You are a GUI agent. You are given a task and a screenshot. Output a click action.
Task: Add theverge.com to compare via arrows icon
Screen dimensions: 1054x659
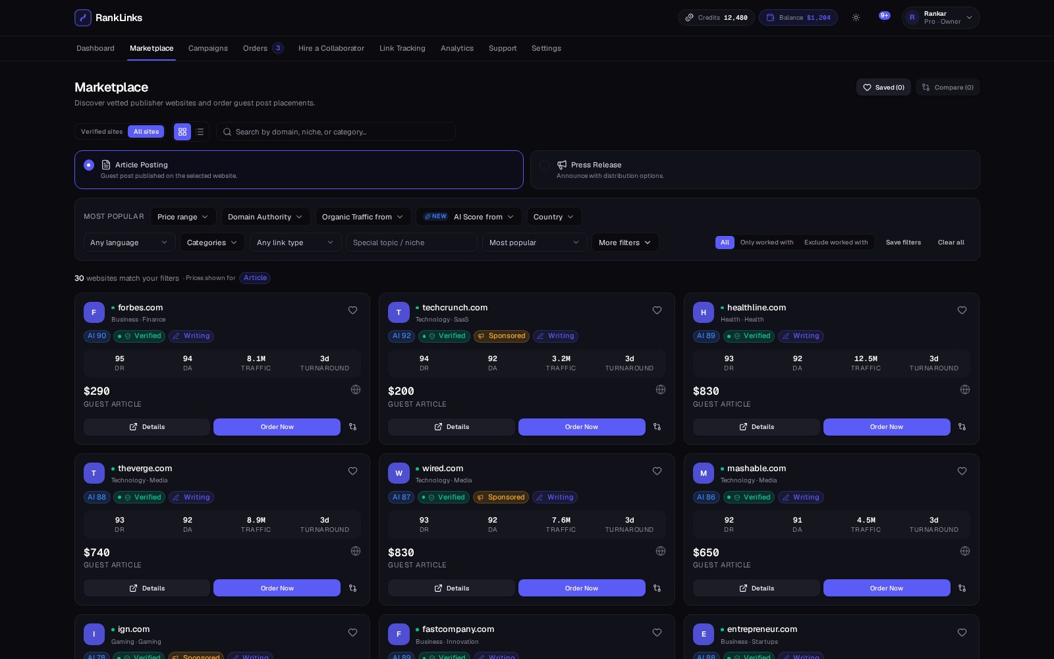click(352, 588)
